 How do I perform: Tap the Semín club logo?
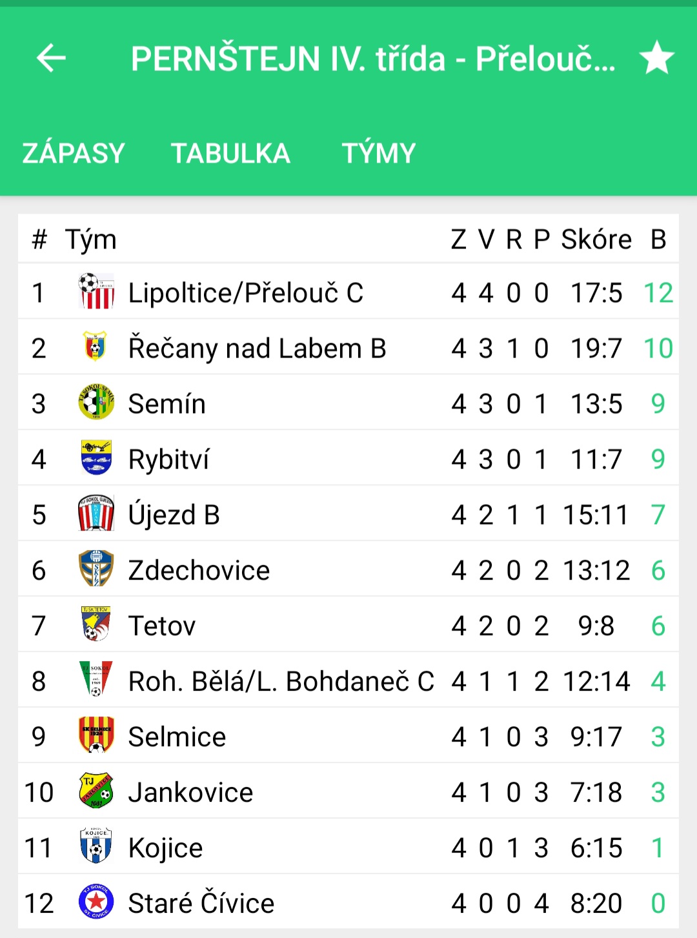[x=96, y=402]
